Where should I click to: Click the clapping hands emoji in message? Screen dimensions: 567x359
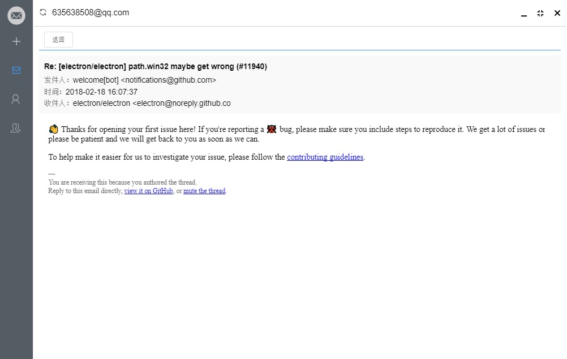[x=54, y=129]
